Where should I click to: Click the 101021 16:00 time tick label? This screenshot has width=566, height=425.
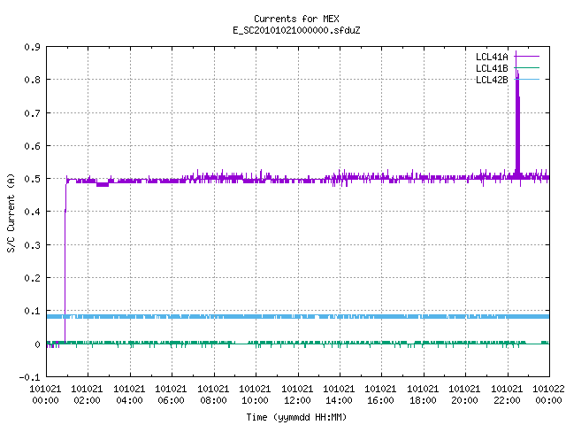click(380, 395)
